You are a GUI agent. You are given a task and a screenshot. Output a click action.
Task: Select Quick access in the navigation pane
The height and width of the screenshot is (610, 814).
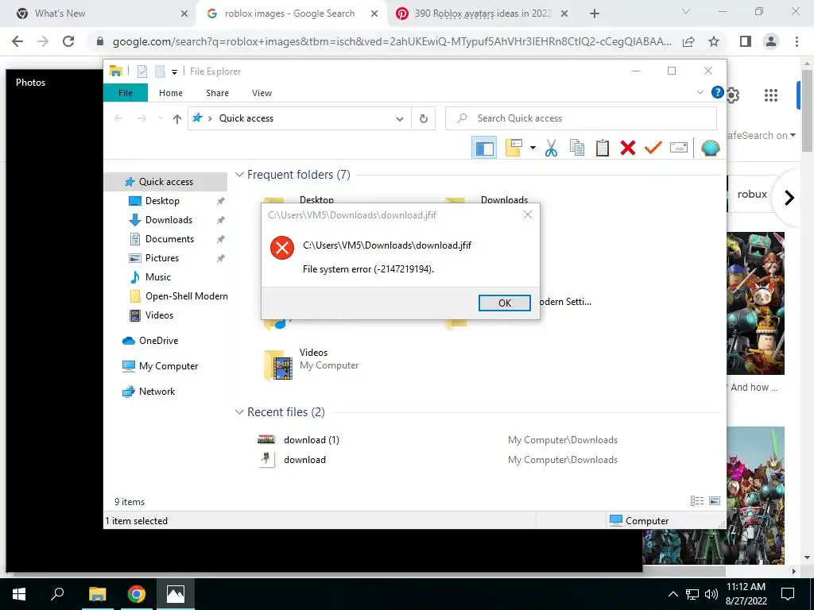165,182
